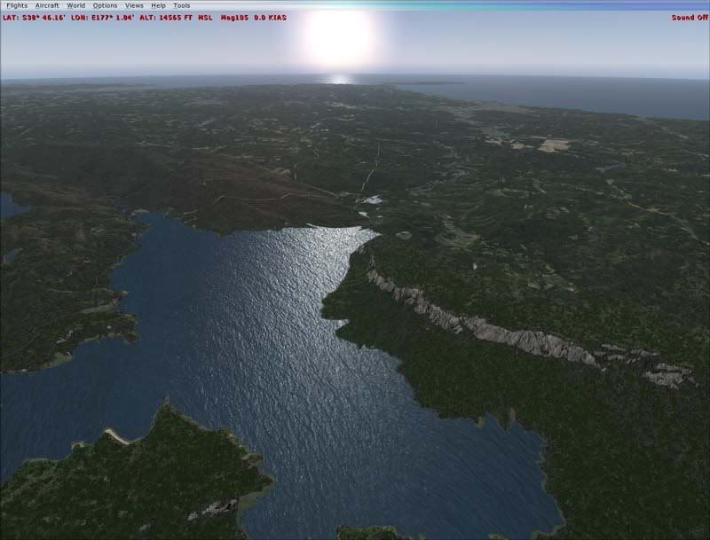Open the Options menu

click(105, 5)
